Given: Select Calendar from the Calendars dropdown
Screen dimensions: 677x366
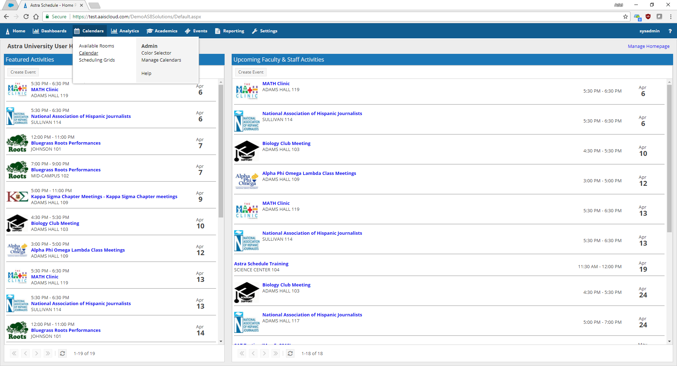Looking at the screenshot, I should click(89, 53).
